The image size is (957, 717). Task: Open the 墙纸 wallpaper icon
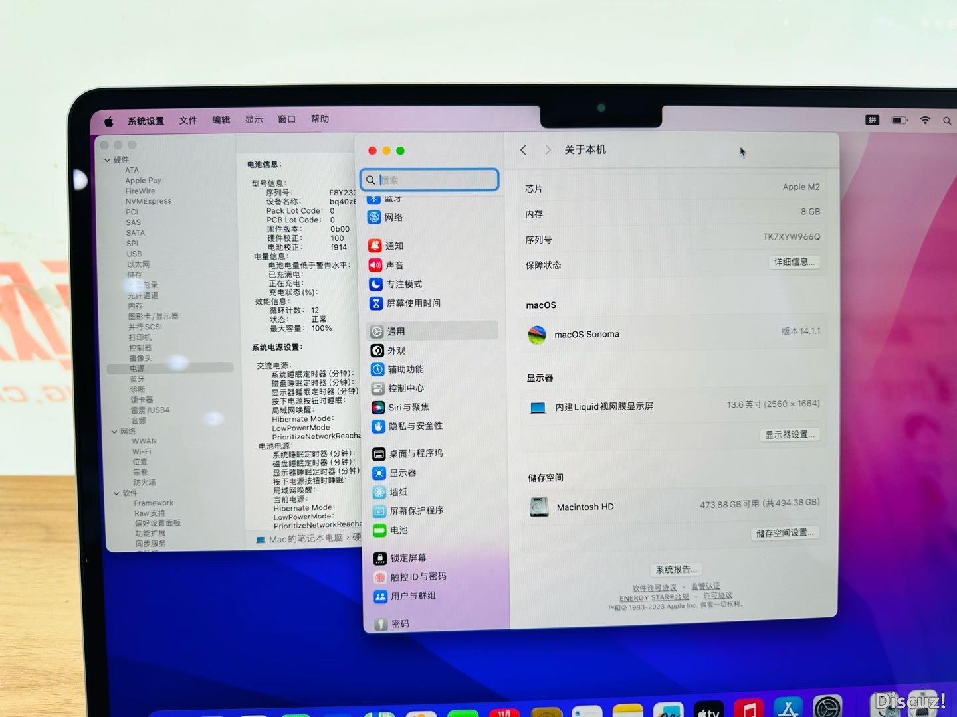click(x=379, y=492)
